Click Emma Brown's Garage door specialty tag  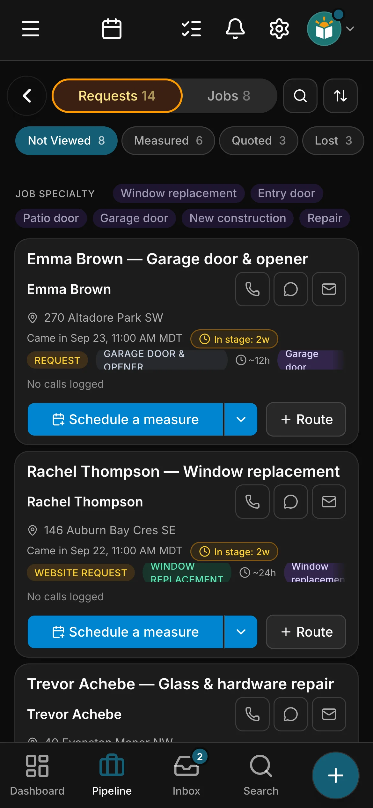coord(311,360)
